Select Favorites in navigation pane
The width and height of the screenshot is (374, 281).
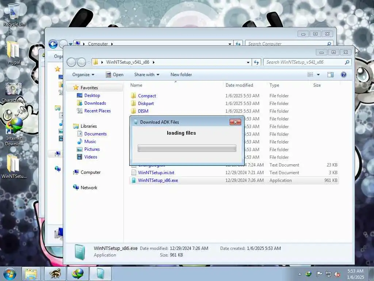(89, 88)
